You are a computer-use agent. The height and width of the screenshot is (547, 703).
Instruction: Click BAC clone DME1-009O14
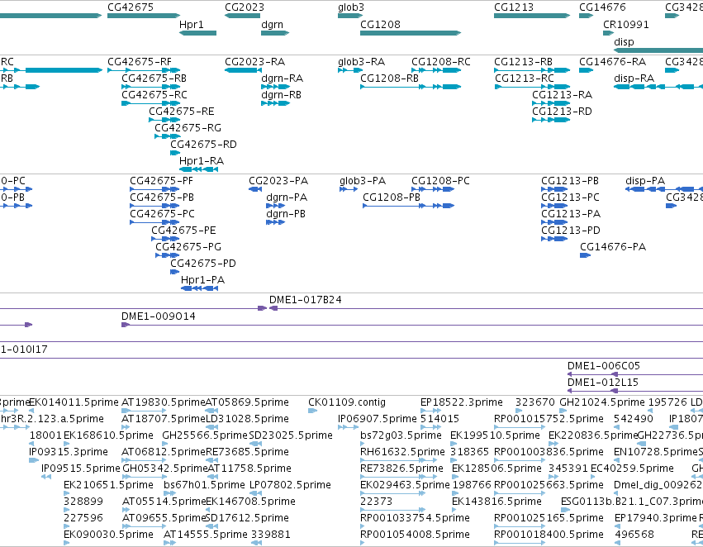click(x=159, y=316)
